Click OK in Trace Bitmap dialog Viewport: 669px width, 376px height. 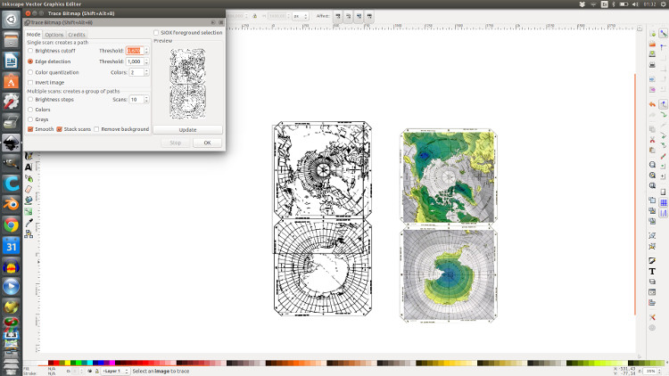click(207, 143)
